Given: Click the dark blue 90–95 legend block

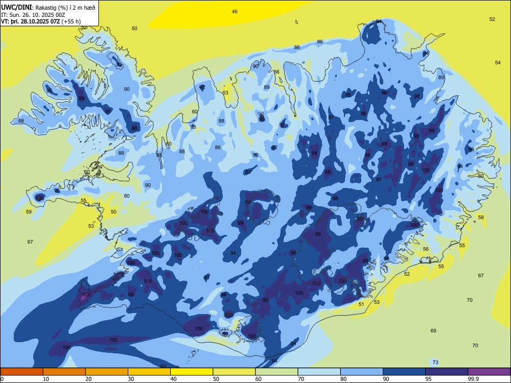Looking at the screenshot, I should tap(404, 372).
